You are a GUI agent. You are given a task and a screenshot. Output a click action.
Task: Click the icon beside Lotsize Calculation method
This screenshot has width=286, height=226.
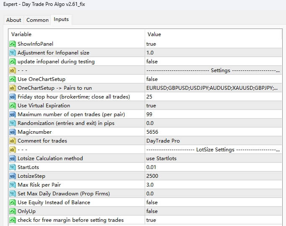(x=12, y=158)
